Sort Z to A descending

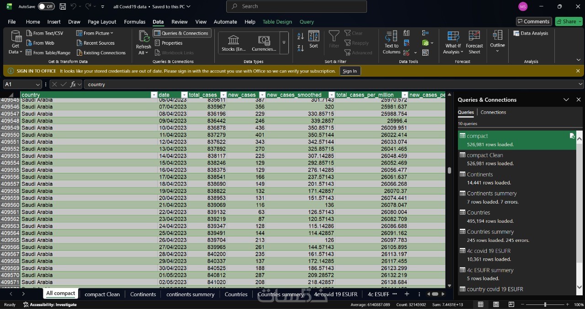[300, 48]
